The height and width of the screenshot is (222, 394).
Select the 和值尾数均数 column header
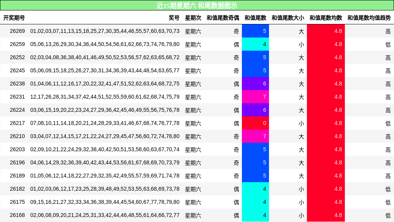pos(326,18)
